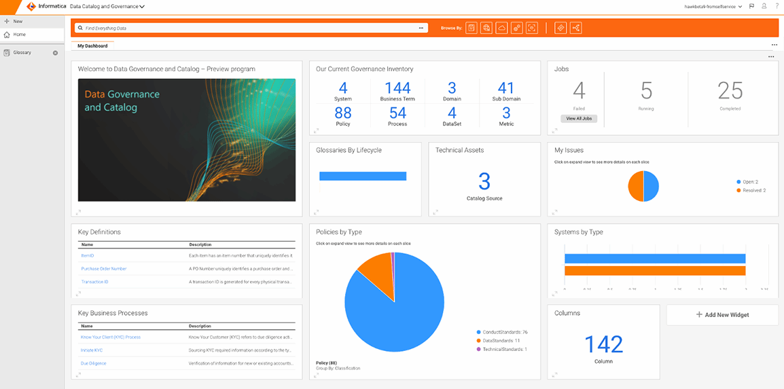
Task: Click the plus icon beside New
Action: (x=7, y=22)
